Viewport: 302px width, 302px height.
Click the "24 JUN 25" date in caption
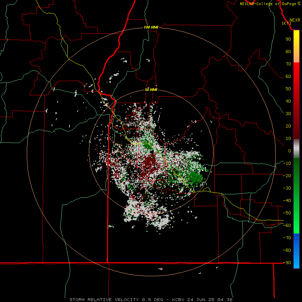coord(201,300)
